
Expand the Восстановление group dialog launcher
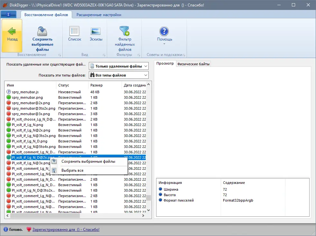coord(60,55)
